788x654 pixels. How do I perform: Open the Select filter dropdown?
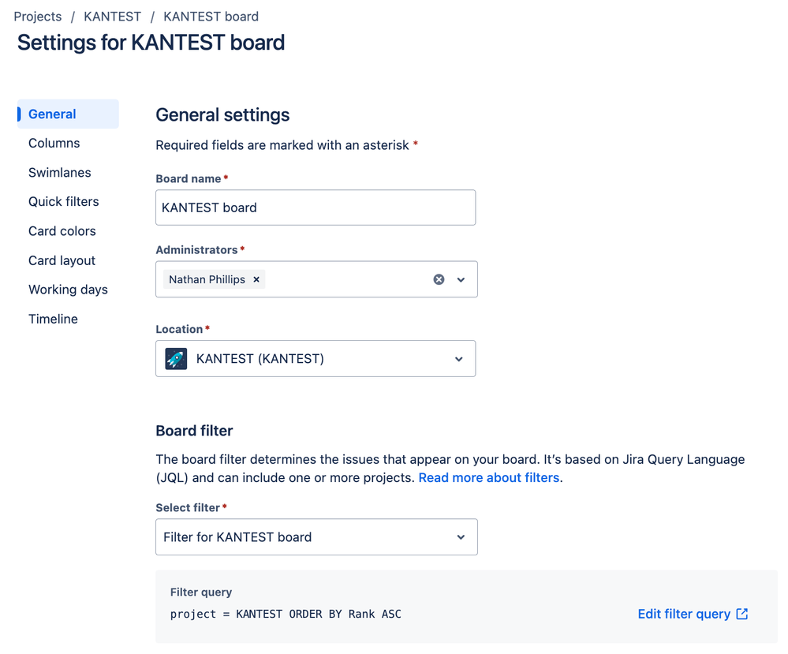316,537
